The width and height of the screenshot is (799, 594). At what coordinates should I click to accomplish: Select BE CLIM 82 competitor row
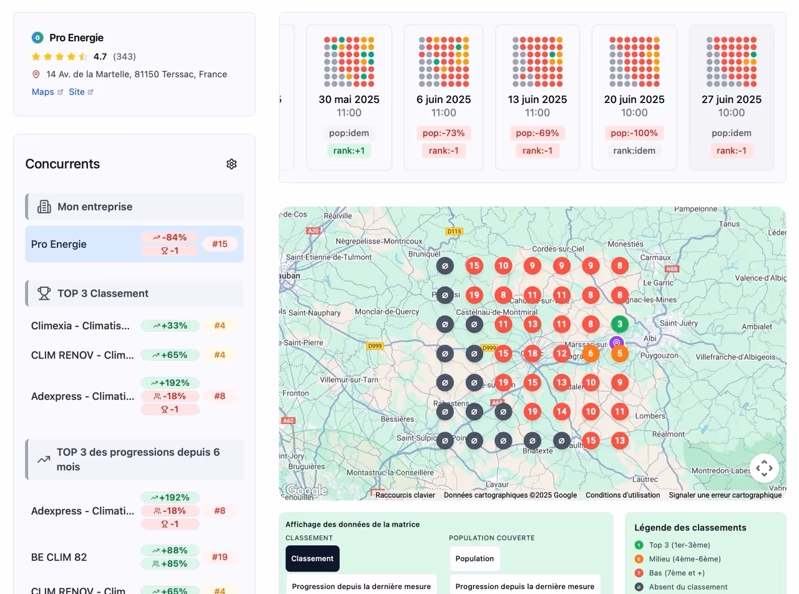pos(134,557)
